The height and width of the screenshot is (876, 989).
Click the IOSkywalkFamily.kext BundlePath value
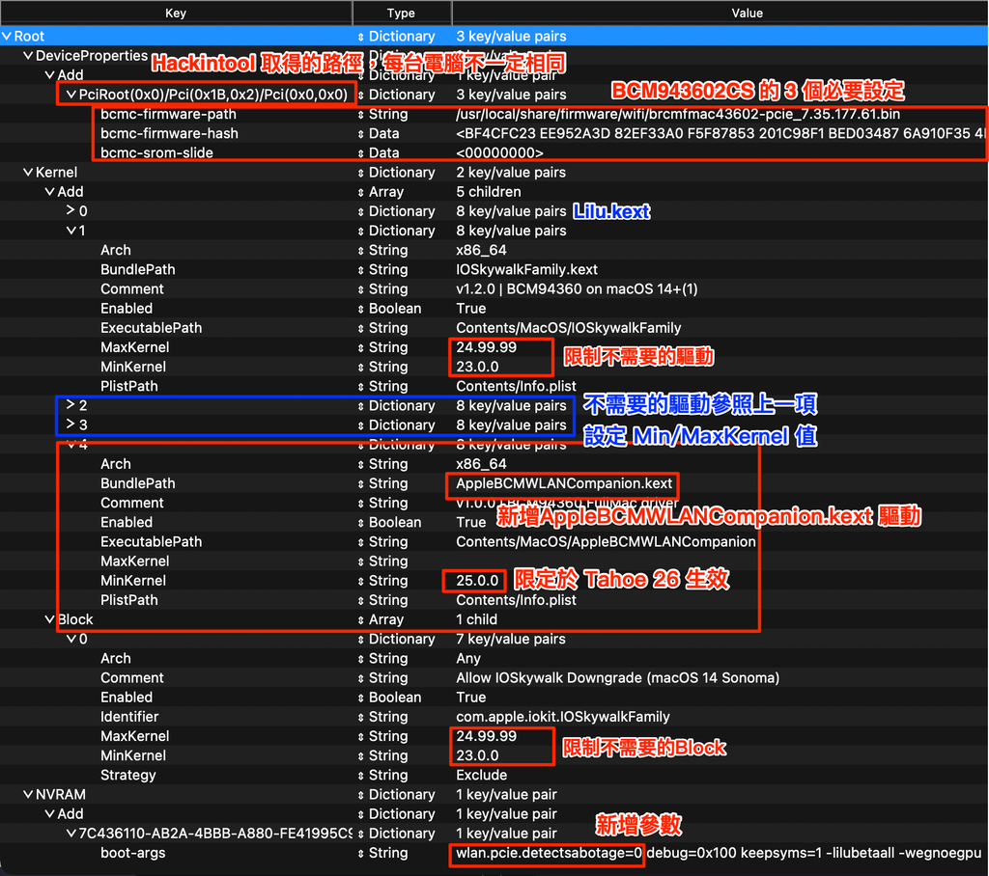coord(526,270)
